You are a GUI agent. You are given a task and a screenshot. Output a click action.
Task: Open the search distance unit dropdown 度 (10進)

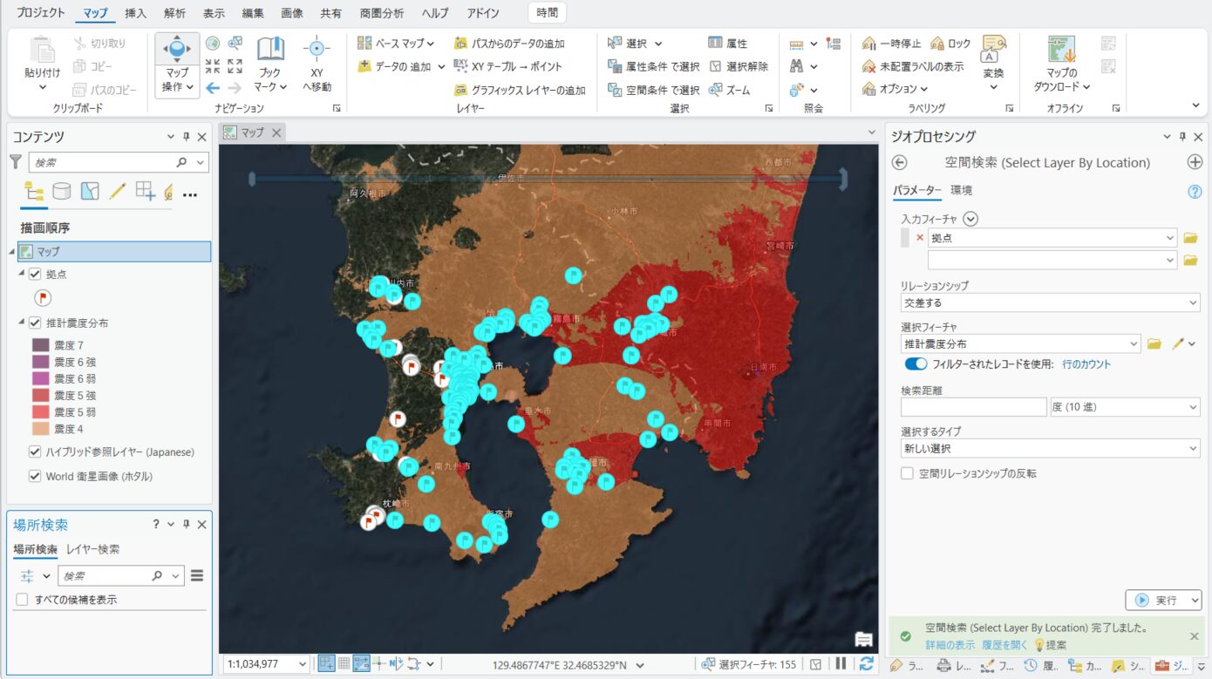coord(1125,407)
